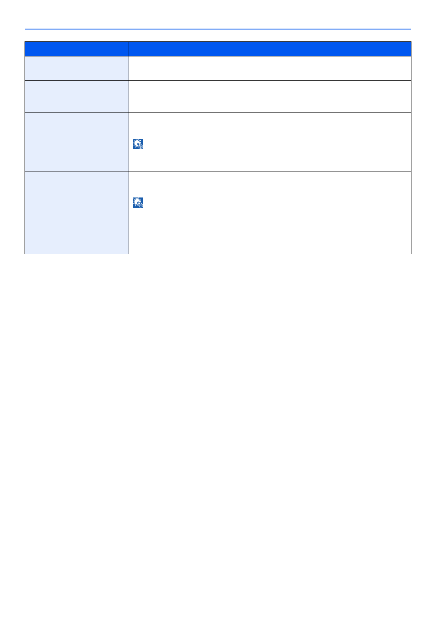
Task: Select the wide right blue header cell
Action: (270, 49)
